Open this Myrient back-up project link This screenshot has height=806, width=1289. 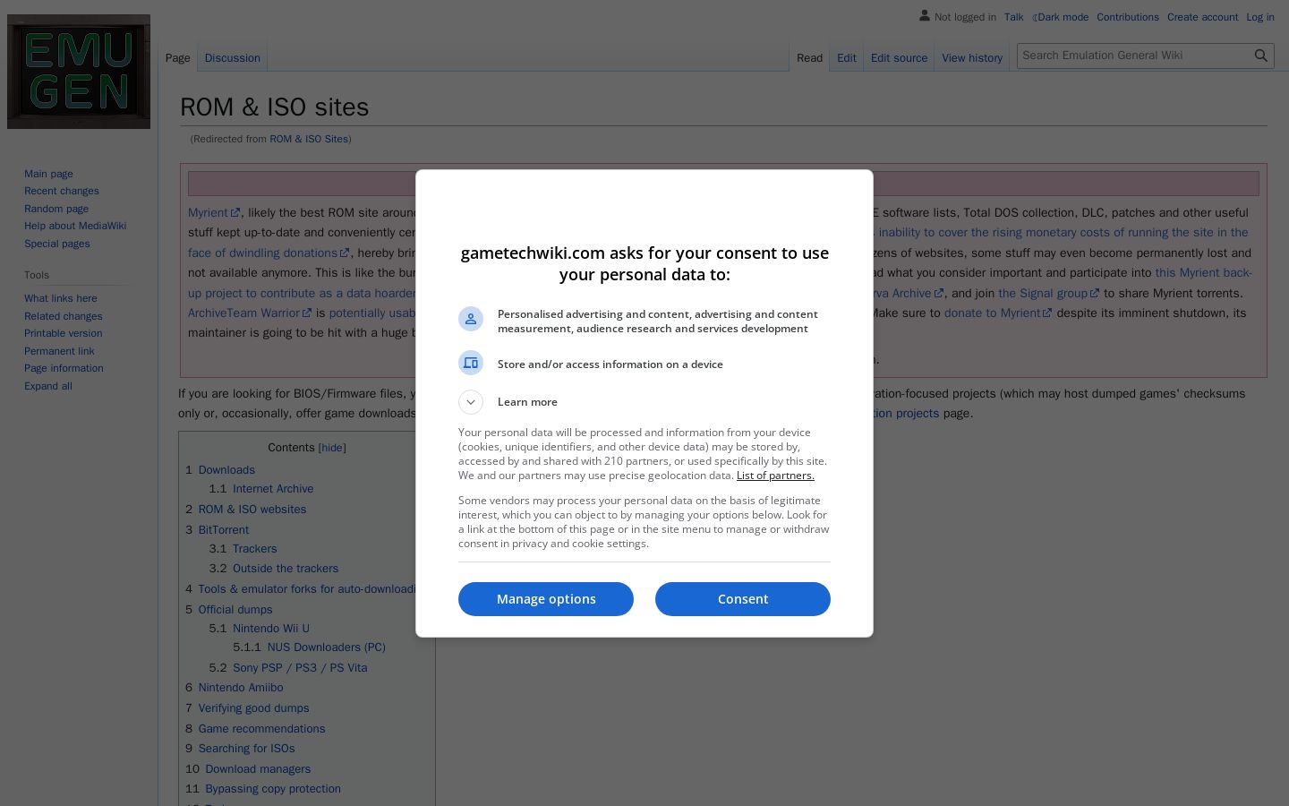coord(1204,272)
